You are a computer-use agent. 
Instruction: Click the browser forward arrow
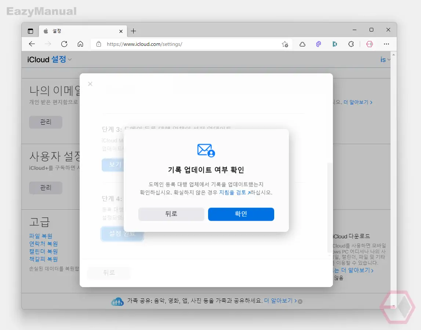click(x=48, y=44)
